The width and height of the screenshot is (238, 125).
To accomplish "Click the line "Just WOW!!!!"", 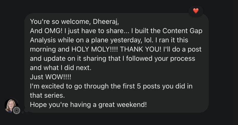I will tap(50, 77).
